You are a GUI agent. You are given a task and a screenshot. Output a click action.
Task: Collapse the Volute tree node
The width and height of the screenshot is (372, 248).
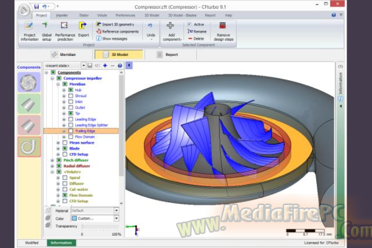point(52,172)
